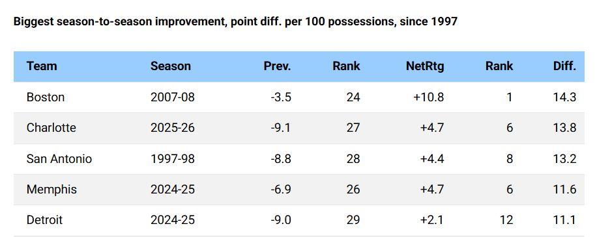
Task: Select the Boston team cell
Action: [46, 97]
